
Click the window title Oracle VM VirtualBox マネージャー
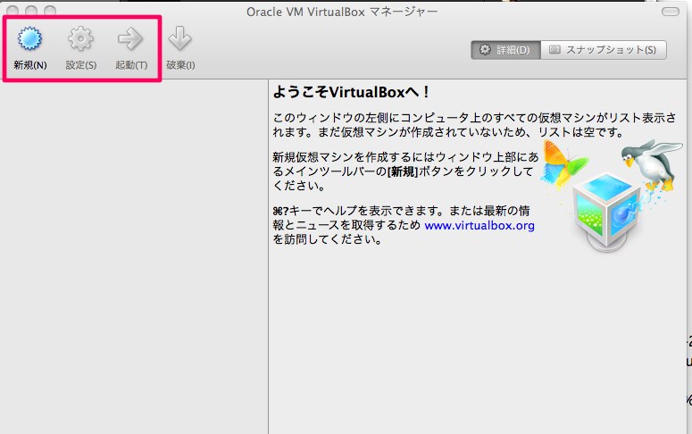click(x=342, y=12)
